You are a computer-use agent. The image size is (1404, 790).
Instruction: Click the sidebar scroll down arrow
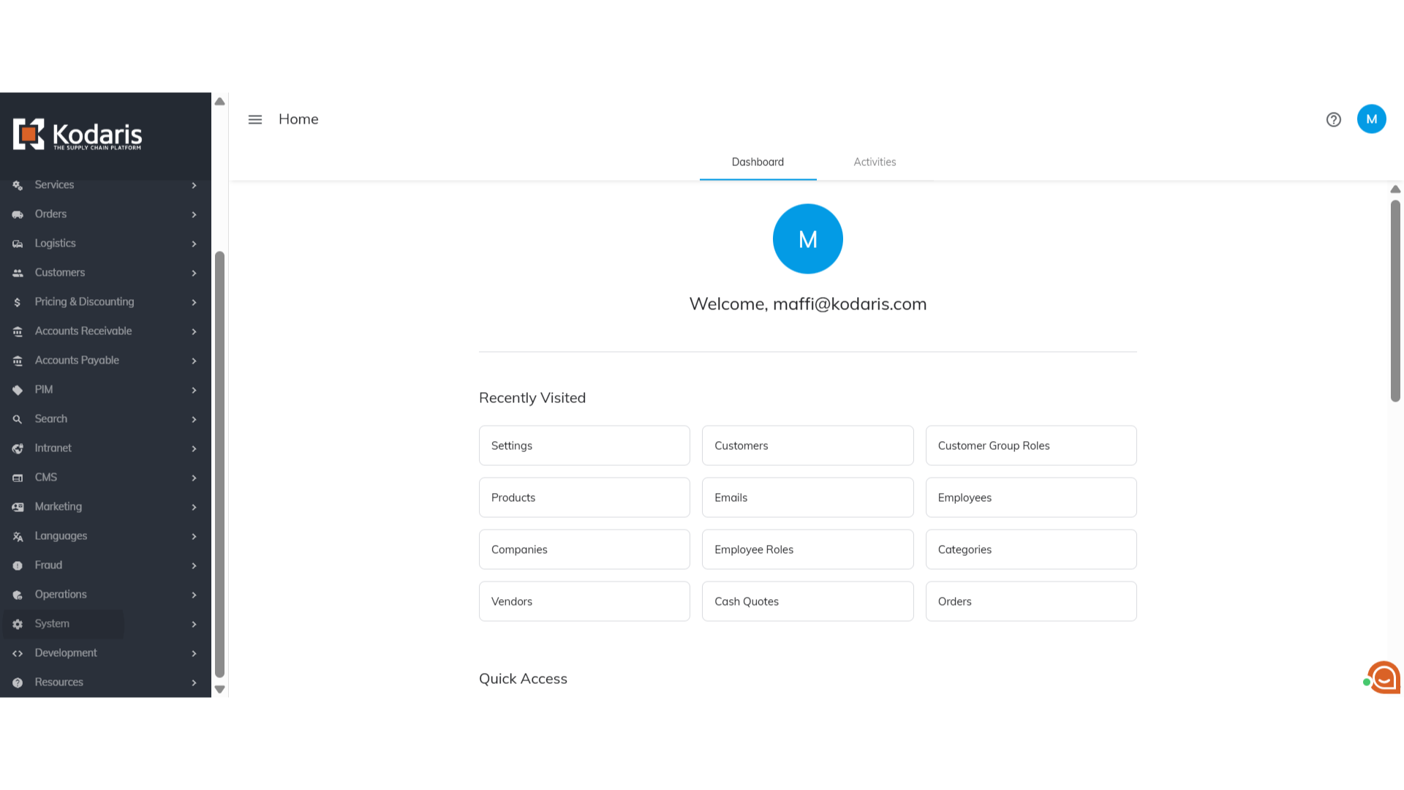click(219, 689)
